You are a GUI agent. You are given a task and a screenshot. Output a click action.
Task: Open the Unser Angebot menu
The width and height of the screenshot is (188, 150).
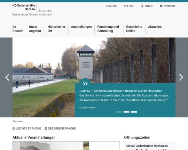35,29
